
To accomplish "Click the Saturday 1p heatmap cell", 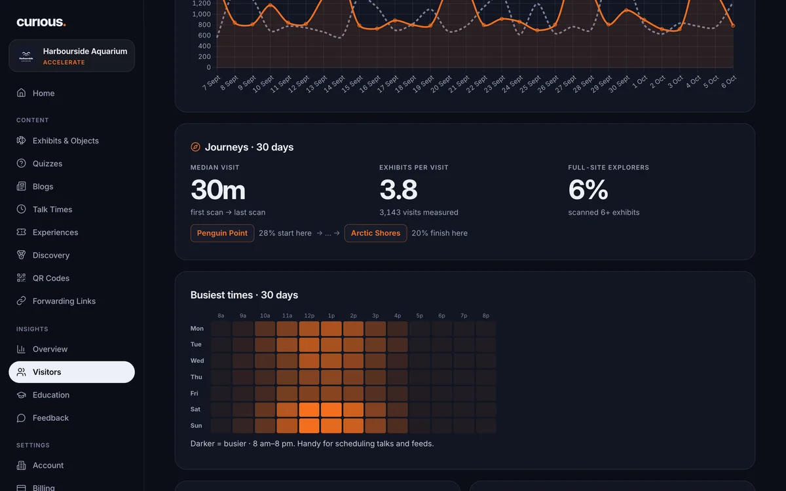I will coord(331,410).
